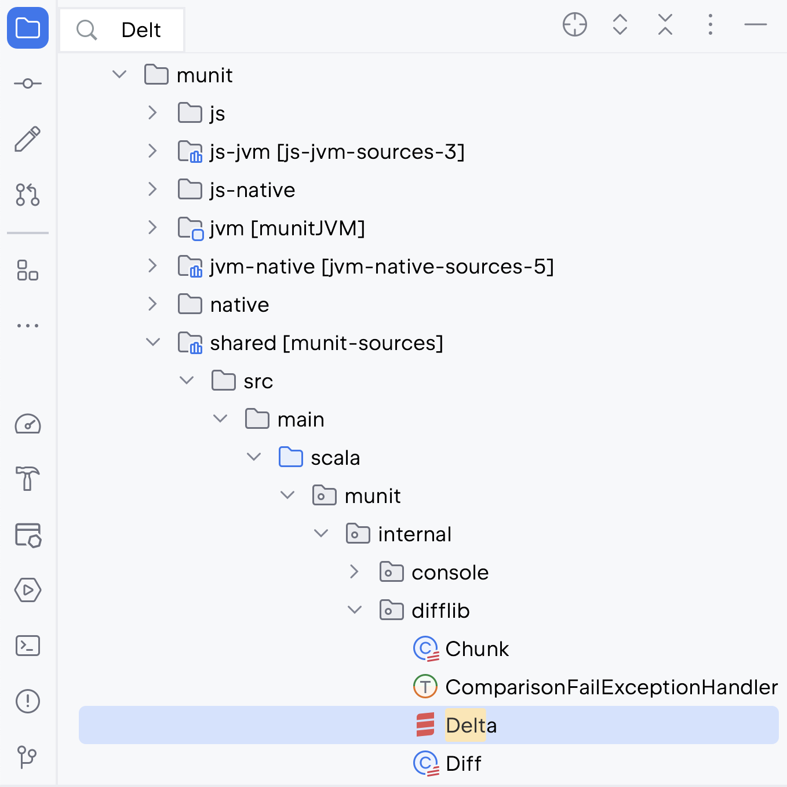Collapse the difflib package
Image resolution: width=787 pixels, height=787 pixels.
coord(354,610)
